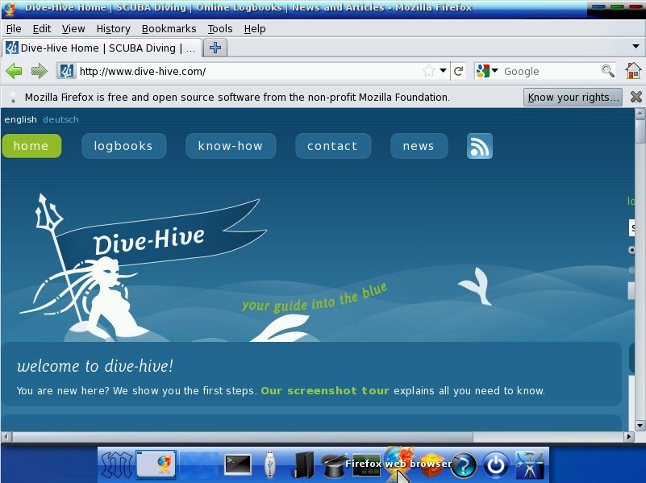Screen dimensions: 646x483
Task: Click the horizontal scrollbar thumb
Action: click(242, 436)
